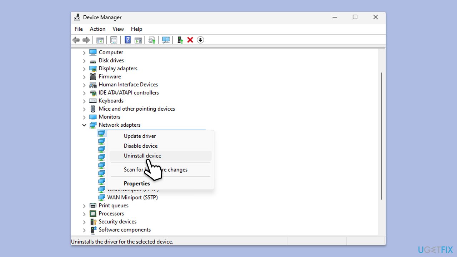Choose Scan for hardware changes context entry
457x257 pixels.
point(160,170)
